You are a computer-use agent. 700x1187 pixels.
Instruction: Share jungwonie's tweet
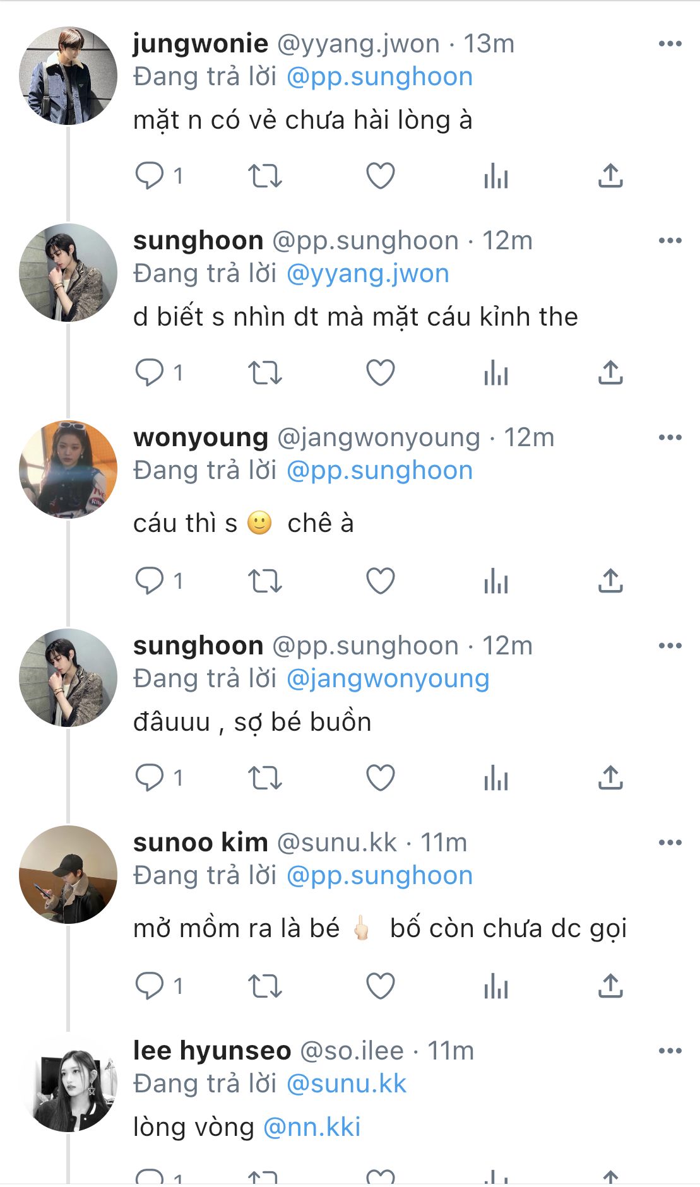coord(610,176)
